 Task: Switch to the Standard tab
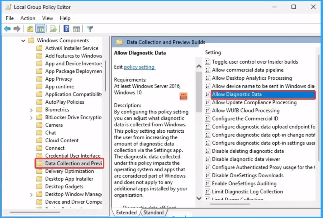coord(153,212)
